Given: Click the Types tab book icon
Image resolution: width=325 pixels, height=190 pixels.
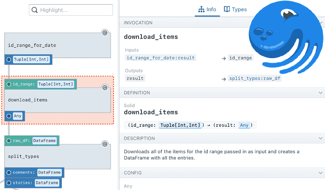Looking at the screenshot, I should (x=227, y=9).
